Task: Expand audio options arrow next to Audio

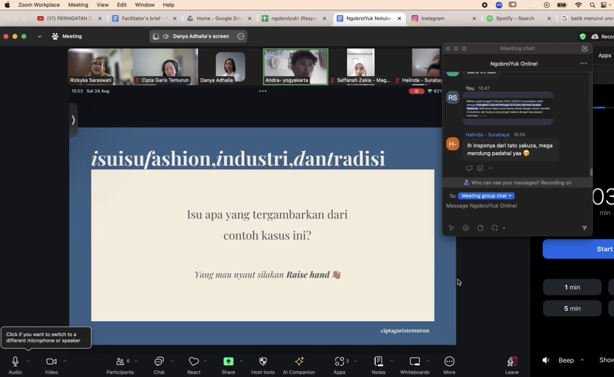Action: tap(28, 361)
